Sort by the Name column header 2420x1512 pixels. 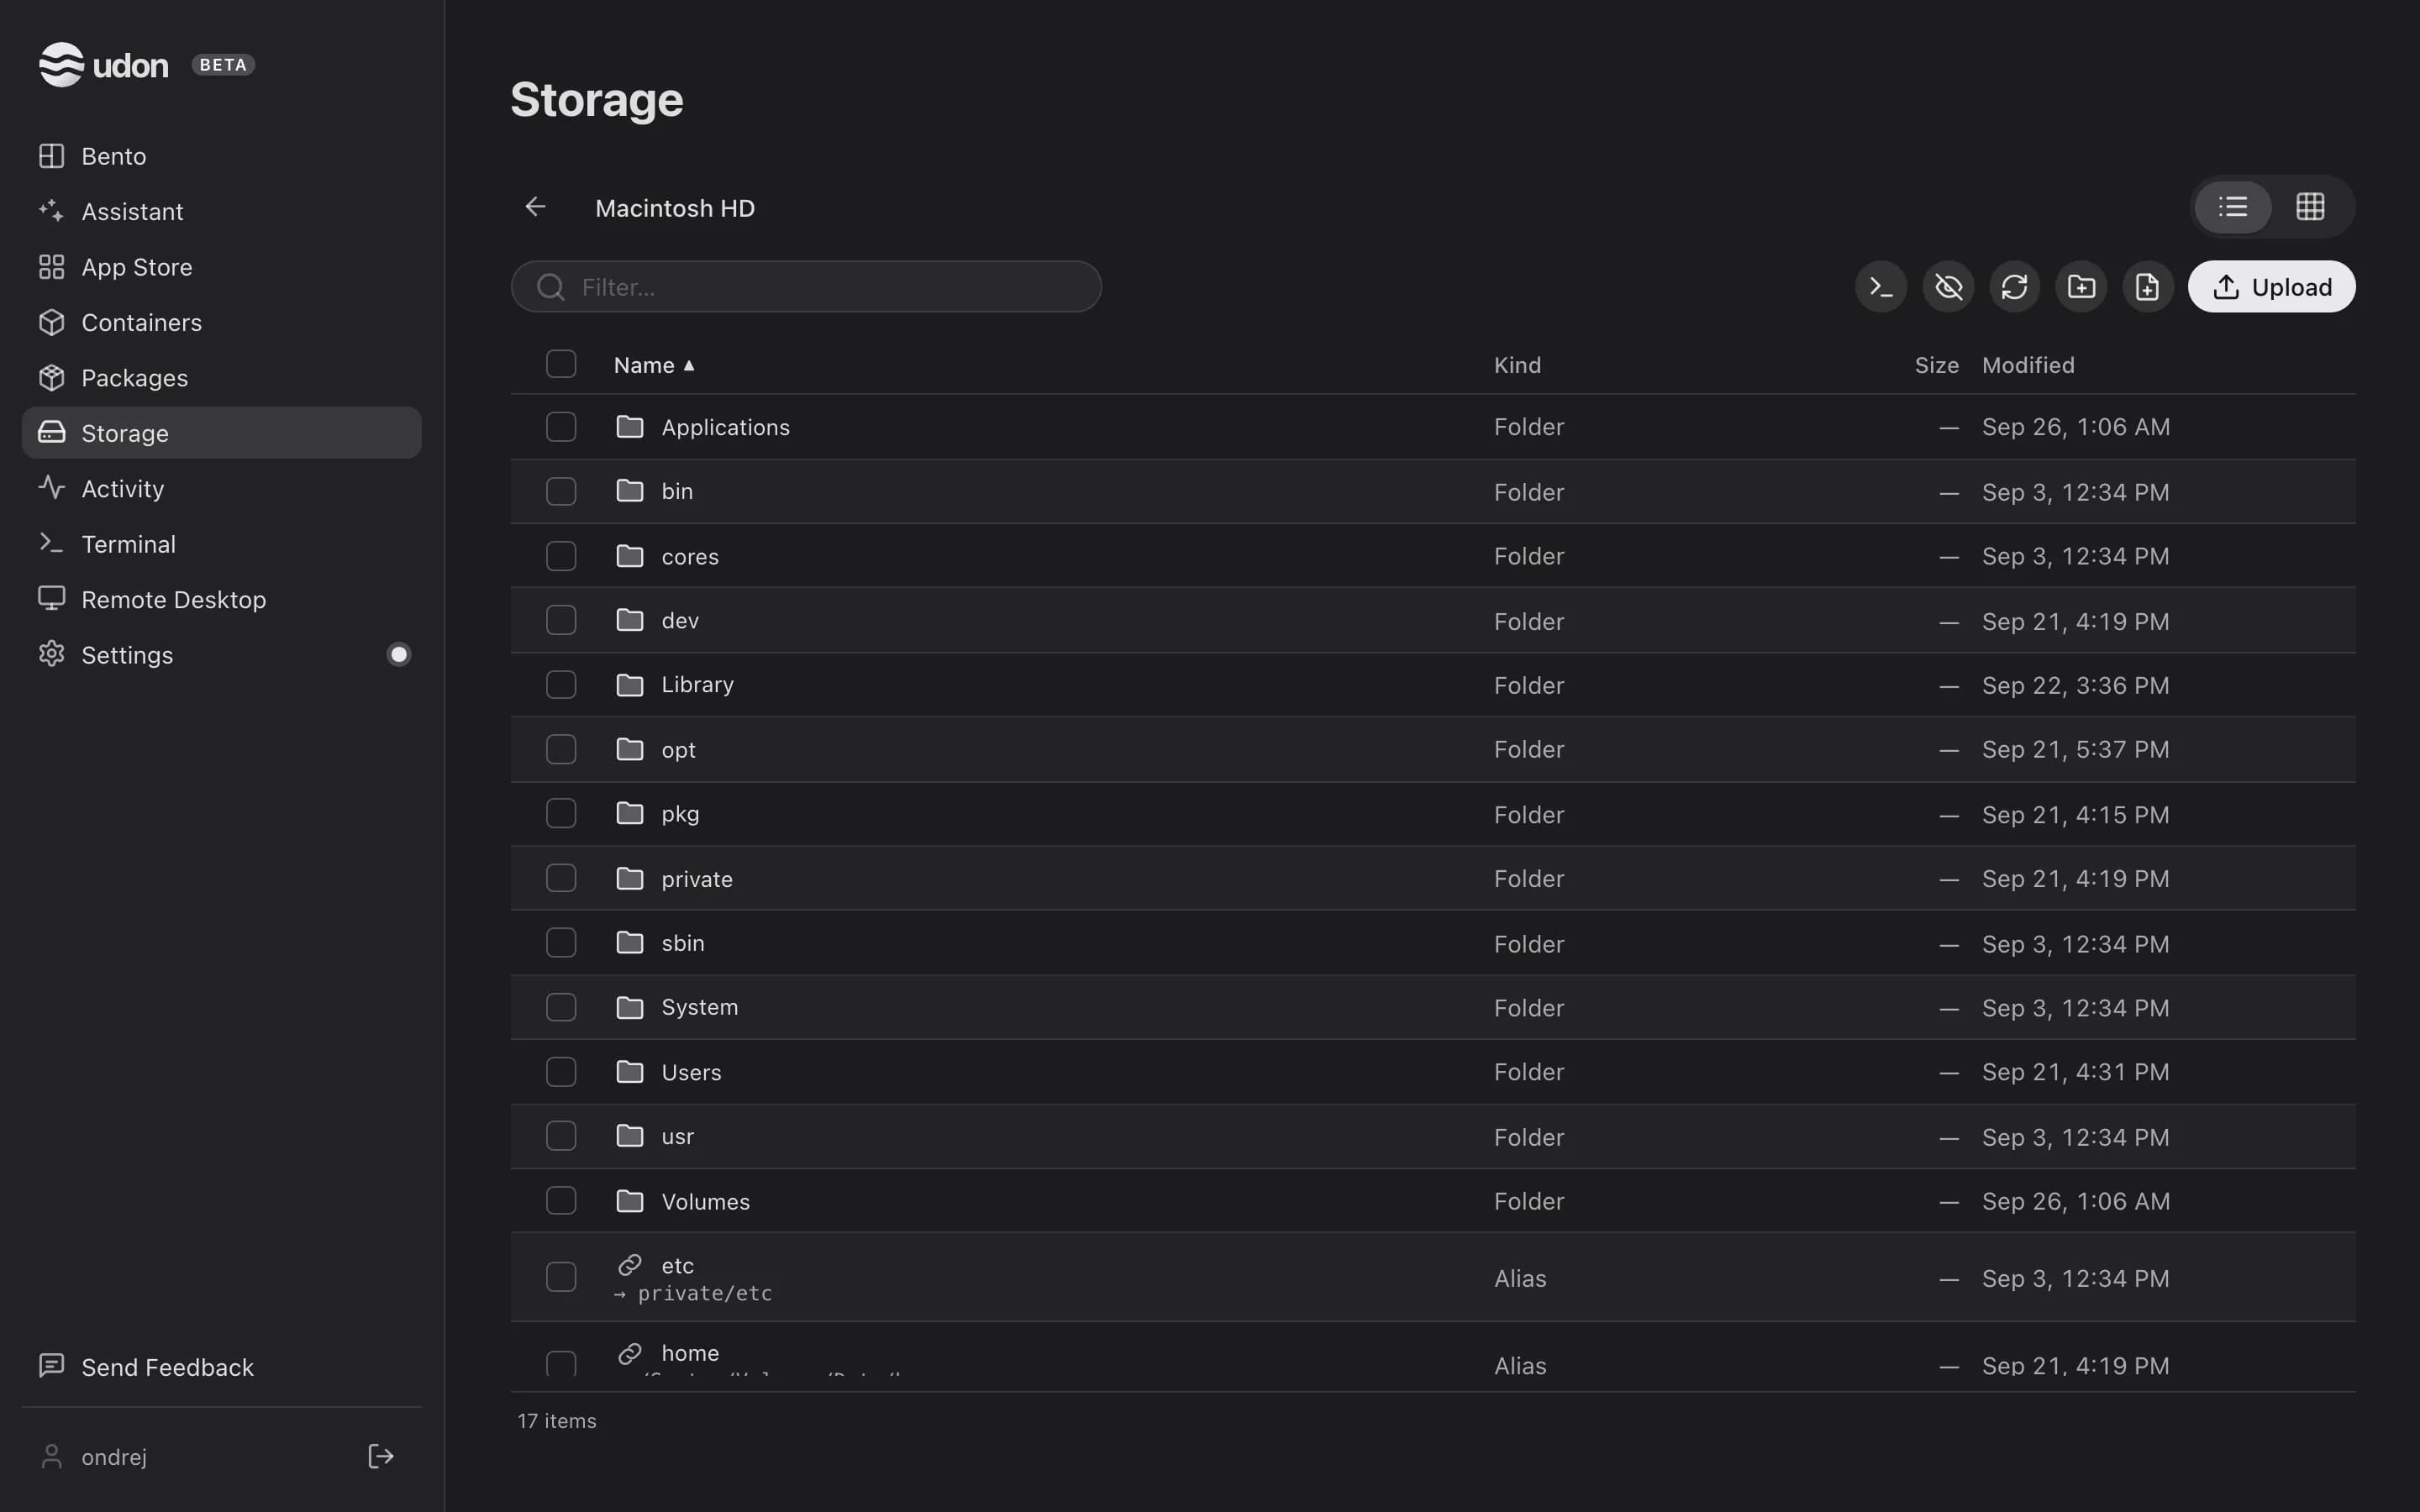654,365
